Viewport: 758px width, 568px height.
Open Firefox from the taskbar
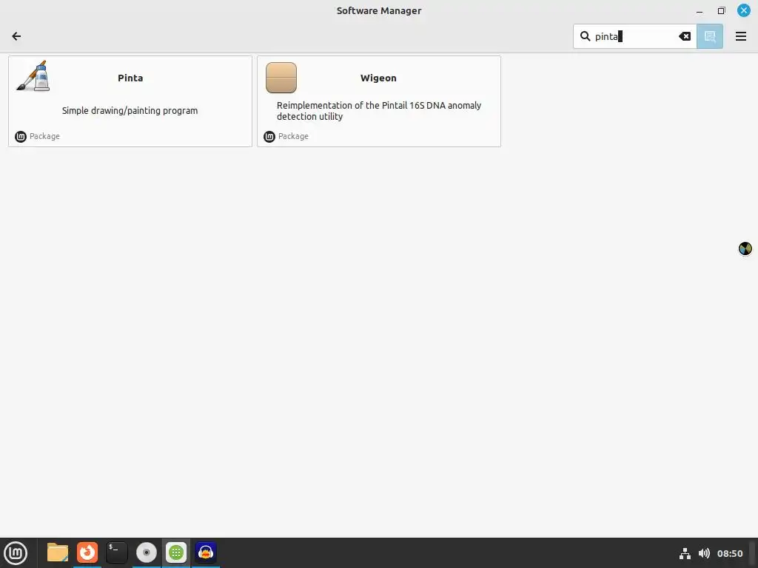click(x=87, y=552)
